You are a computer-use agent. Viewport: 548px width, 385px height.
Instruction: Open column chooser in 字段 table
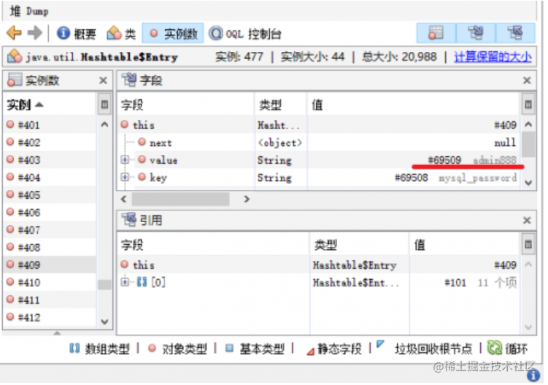coord(528,104)
